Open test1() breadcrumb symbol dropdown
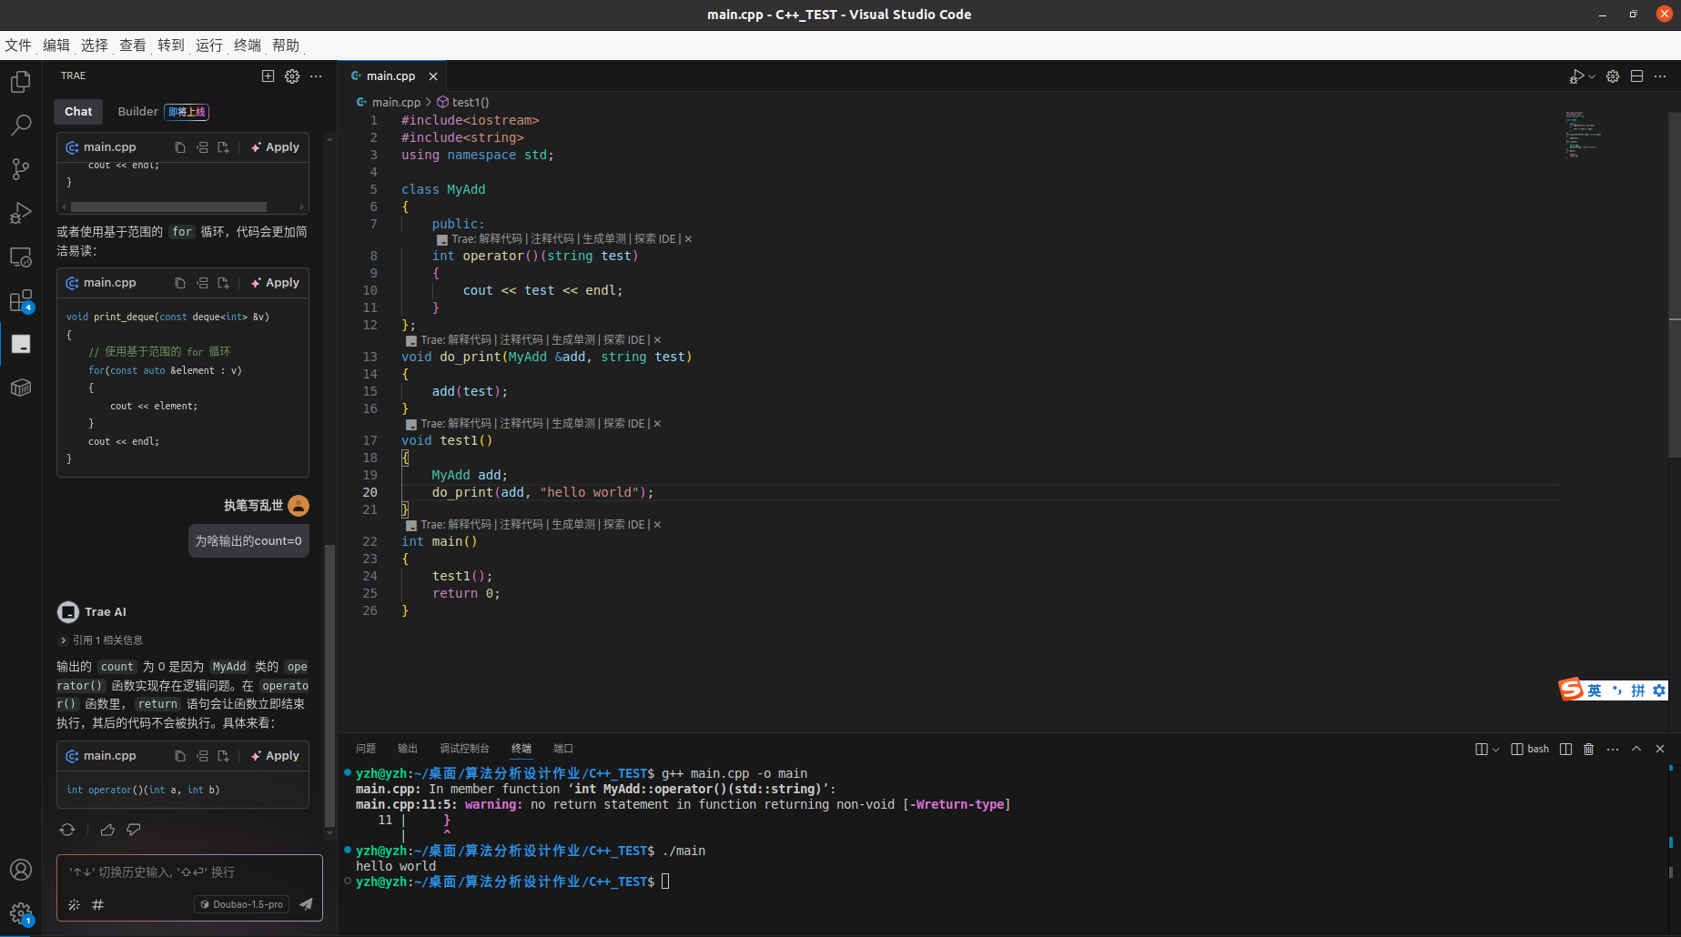 [463, 103]
